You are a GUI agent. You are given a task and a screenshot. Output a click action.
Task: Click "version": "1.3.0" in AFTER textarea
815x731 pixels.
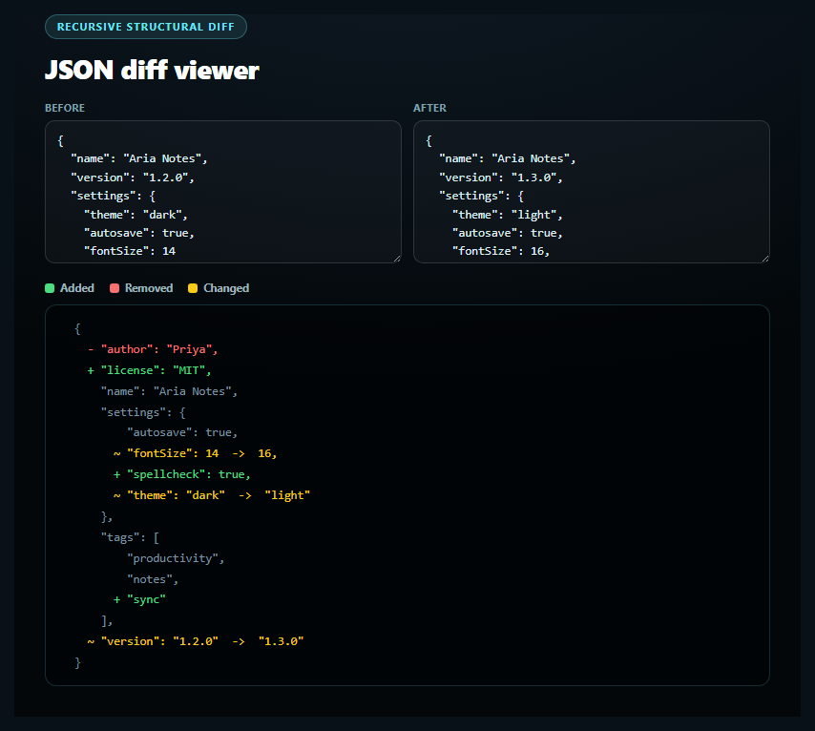point(500,178)
